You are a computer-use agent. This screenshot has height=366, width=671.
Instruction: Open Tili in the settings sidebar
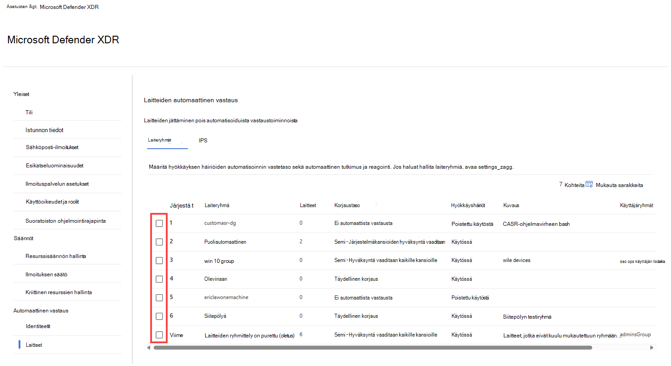click(29, 112)
